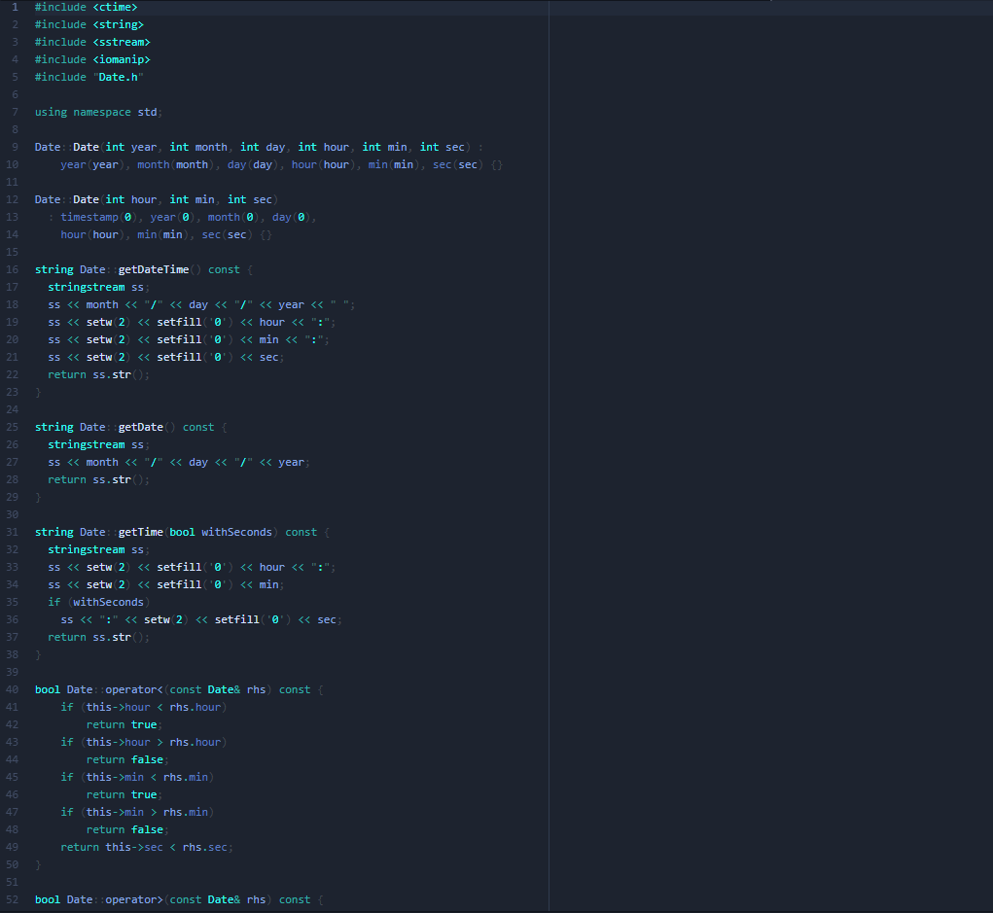Click 'if (this->min < rhs.min)' condition

click(137, 778)
